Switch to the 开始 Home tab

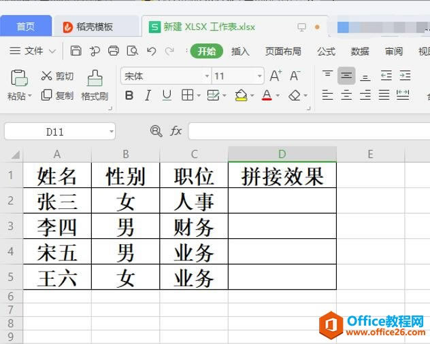pos(207,51)
